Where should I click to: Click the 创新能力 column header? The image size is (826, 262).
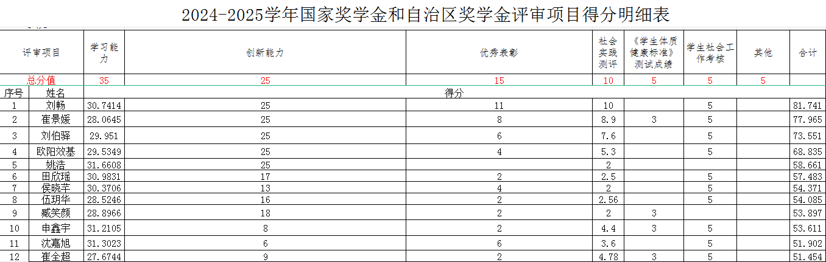pyautogui.click(x=265, y=53)
